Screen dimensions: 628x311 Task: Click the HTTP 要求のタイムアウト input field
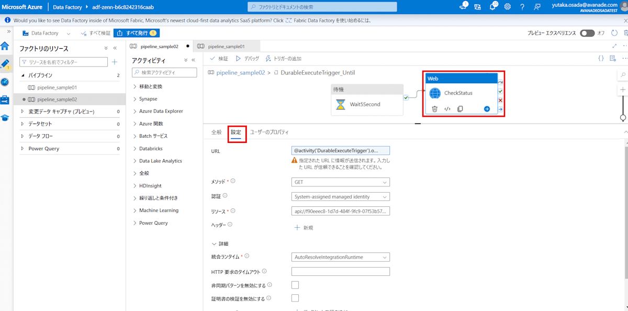[x=340, y=271]
